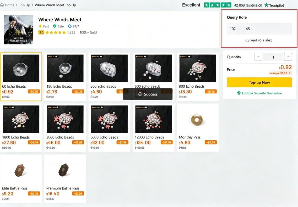298x207 pixels.
Task: Open the 42,869 reviews link
Action: [248, 5]
